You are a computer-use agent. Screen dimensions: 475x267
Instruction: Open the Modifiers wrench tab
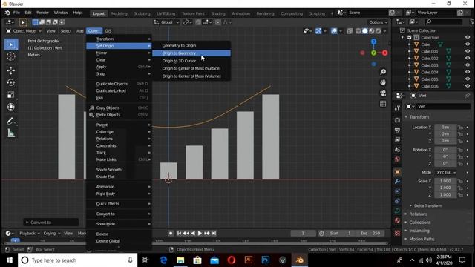pyautogui.click(x=397, y=182)
